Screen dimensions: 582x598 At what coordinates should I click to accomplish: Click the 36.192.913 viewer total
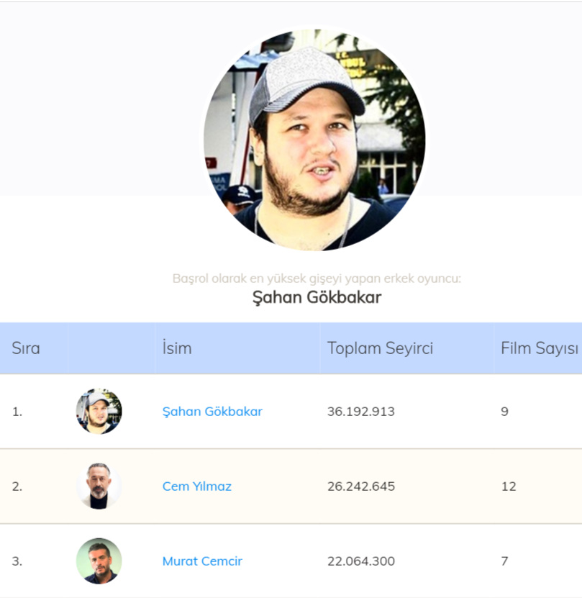click(x=360, y=412)
